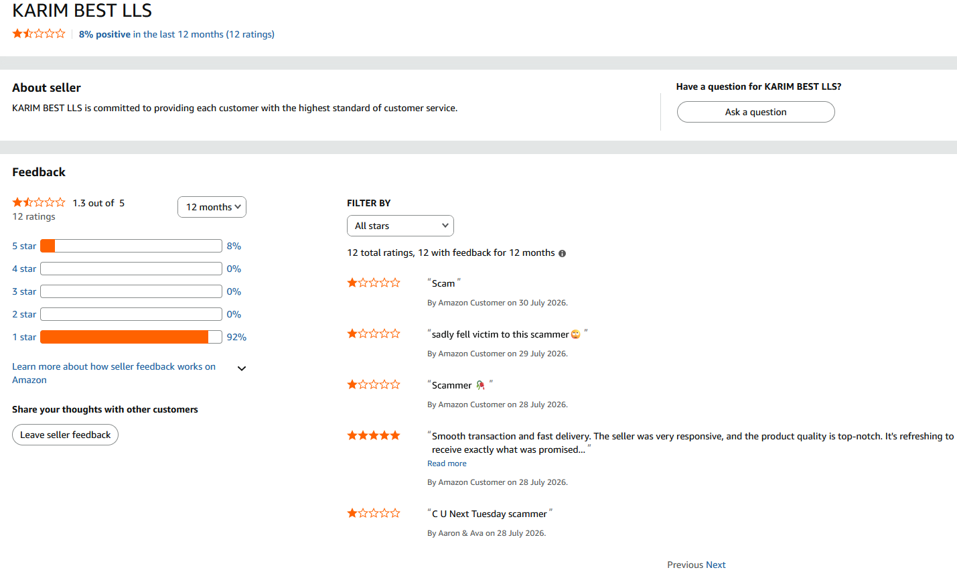Click the 92% one-star percentage link

[236, 337]
